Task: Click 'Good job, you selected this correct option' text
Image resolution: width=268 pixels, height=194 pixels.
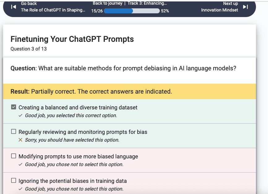Action: [71, 116]
